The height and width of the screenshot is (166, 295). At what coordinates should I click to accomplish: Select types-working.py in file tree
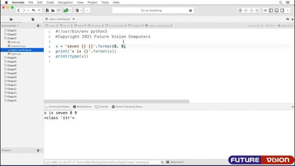tap(22, 50)
